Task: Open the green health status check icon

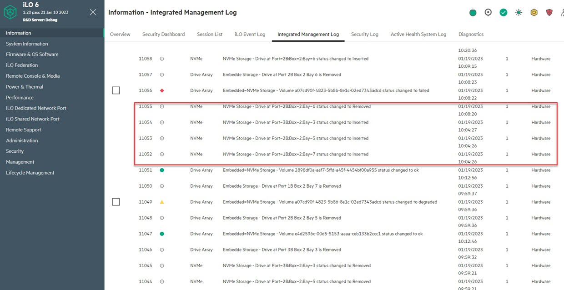Action: (x=503, y=12)
